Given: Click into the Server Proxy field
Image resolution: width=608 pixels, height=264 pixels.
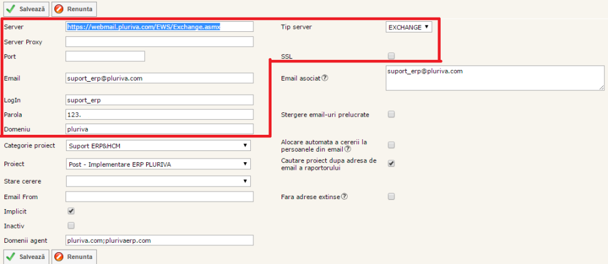Looking at the screenshot, I should tap(159, 42).
